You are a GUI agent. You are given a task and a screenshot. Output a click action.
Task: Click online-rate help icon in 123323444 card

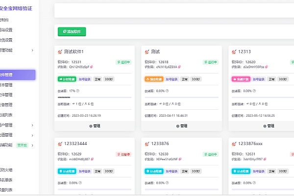click(x=80, y=183)
